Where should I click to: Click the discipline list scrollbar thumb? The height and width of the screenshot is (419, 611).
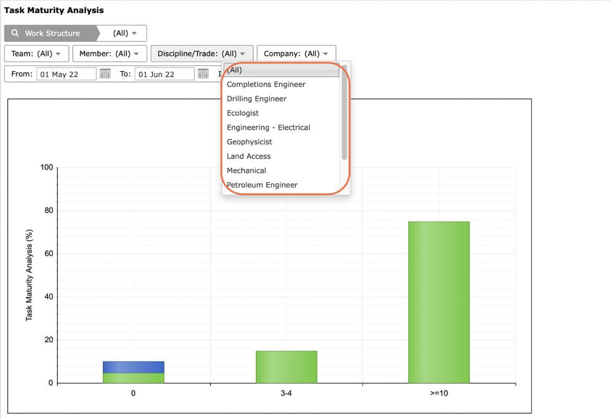[x=345, y=113]
